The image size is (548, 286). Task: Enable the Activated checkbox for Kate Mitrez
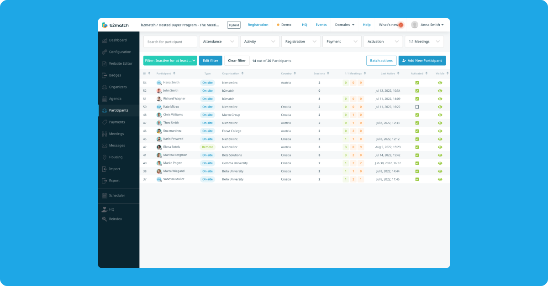pyautogui.click(x=416, y=106)
